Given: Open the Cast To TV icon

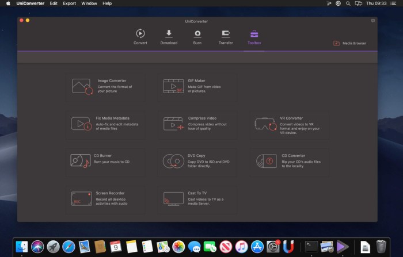Looking at the screenshot, I should (173, 199).
